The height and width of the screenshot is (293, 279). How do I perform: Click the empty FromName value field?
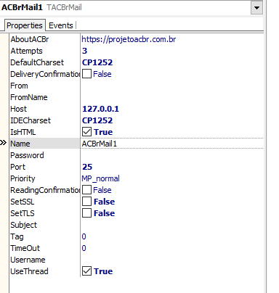pyautogui.click(x=172, y=97)
